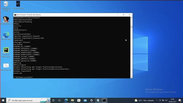183x103 pixels.
Task: Open Settings gear on the taskbar
Action: coord(91,100)
